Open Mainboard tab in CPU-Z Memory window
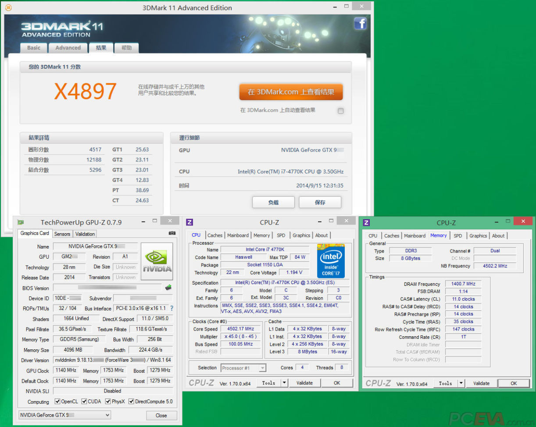Viewport: 536px width, 427px height. click(415, 236)
